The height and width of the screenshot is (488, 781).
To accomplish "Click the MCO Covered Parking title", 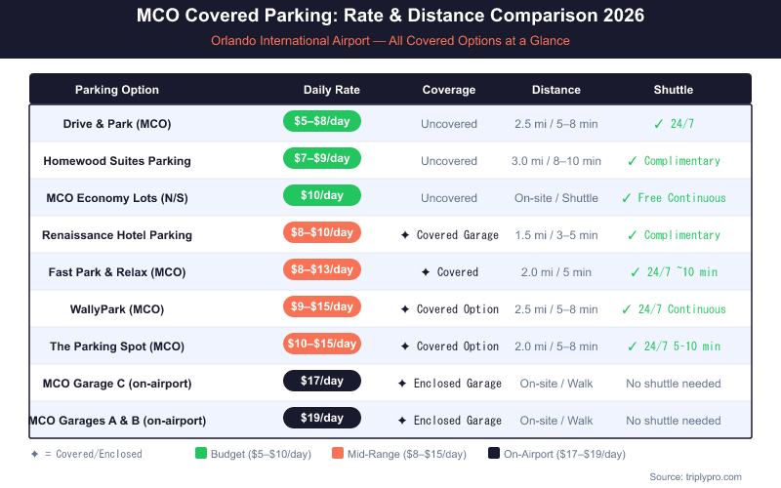I will (390, 16).
